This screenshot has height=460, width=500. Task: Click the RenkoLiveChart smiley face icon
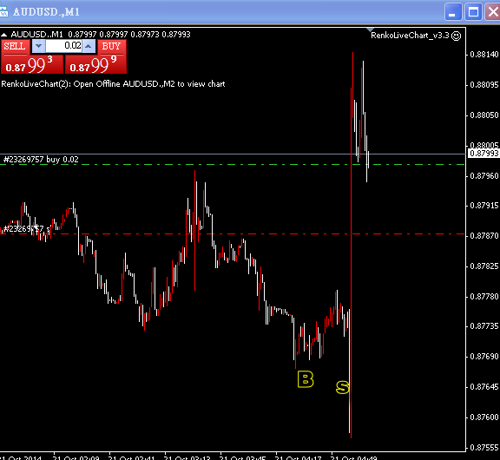[457, 36]
